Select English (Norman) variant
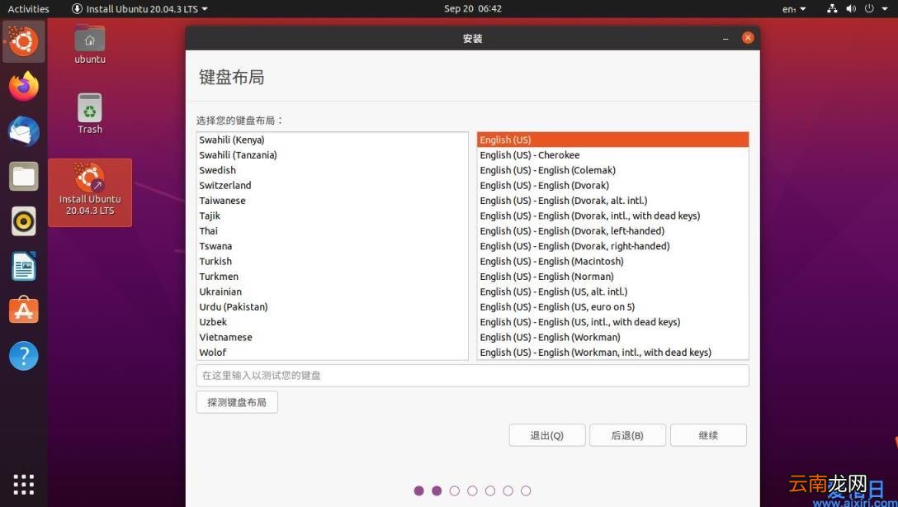The image size is (898, 507). pyautogui.click(x=612, y=276)
